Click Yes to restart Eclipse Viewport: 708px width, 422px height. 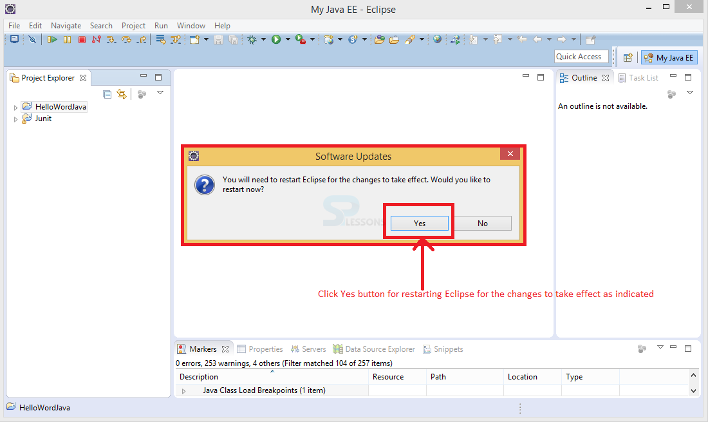420,223
